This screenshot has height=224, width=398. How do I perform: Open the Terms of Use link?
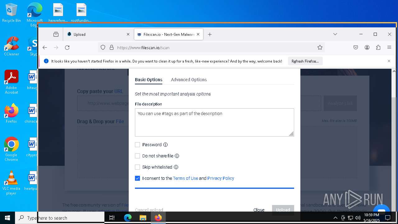coord(185,178)
